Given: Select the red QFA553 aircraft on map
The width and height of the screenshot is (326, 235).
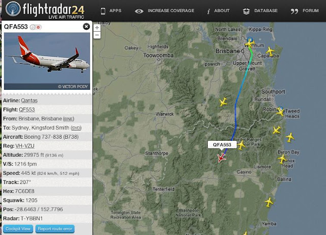Looking at the screenshot, I should pos(222,158).
